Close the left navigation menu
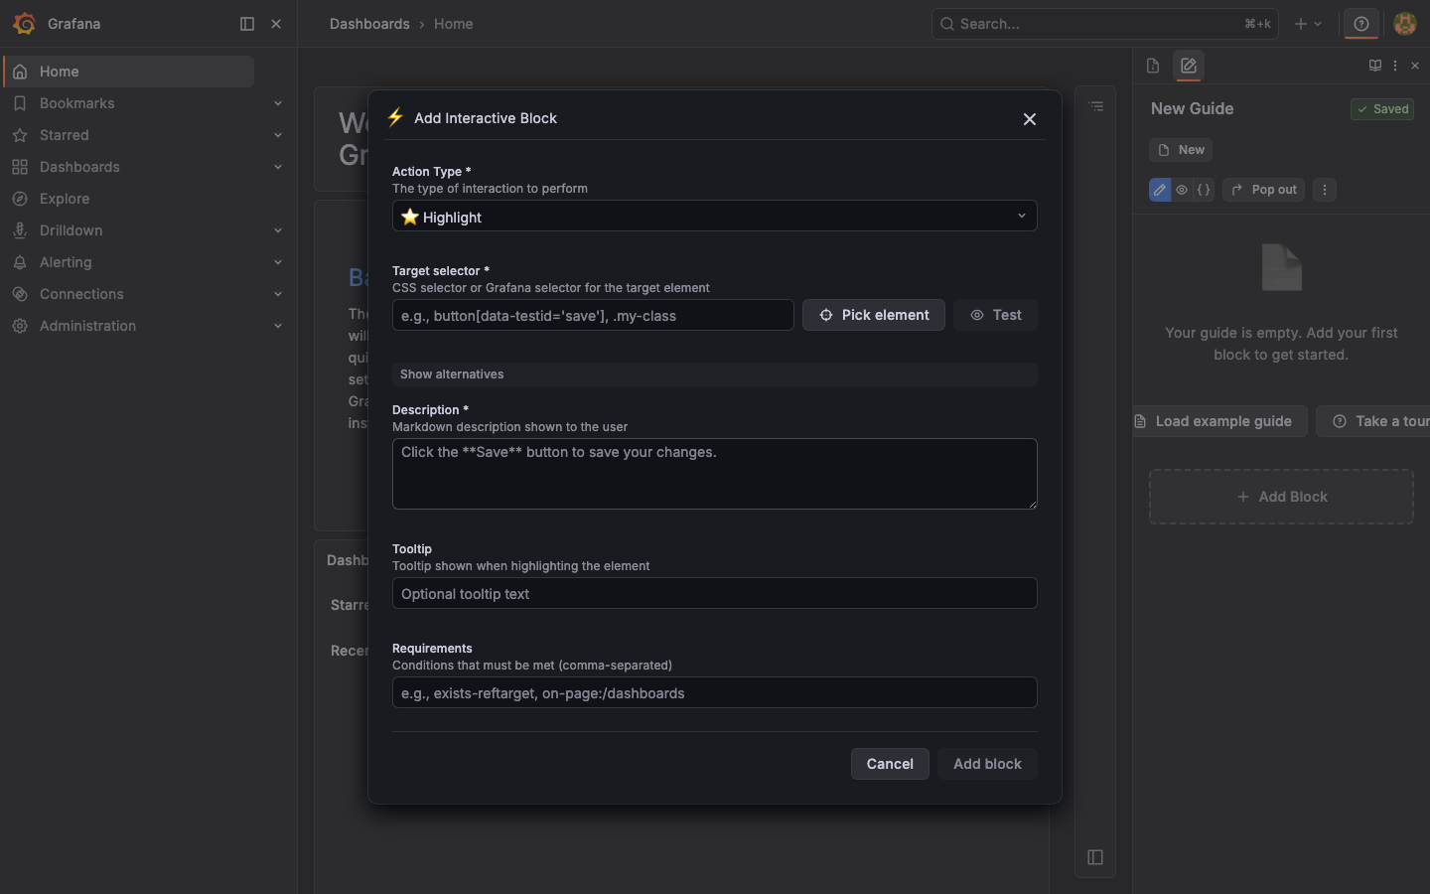This screenshot has height=894, width=1430. click(x=276, y=24)
